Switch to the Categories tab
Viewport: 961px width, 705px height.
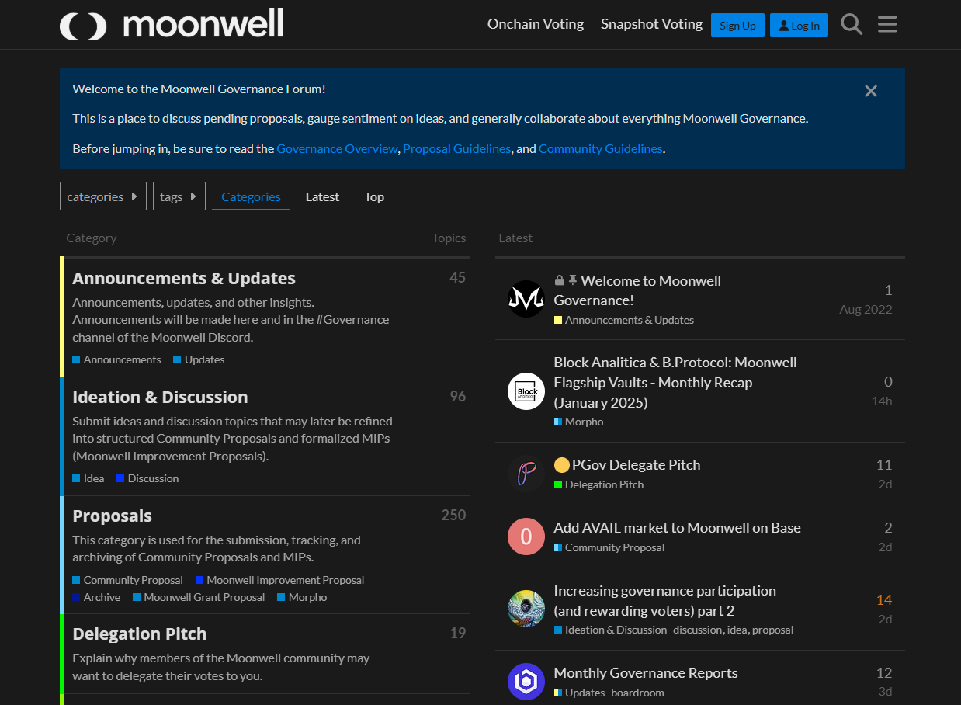[251, 196]
